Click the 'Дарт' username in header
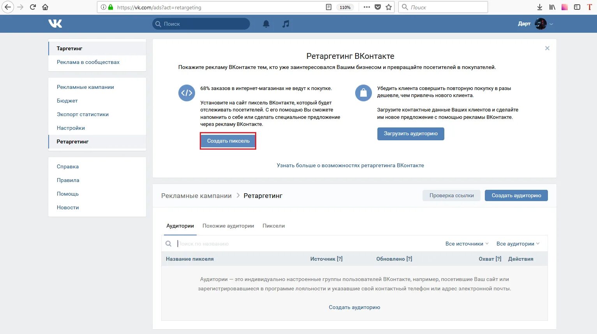 (x=524, y=24)
